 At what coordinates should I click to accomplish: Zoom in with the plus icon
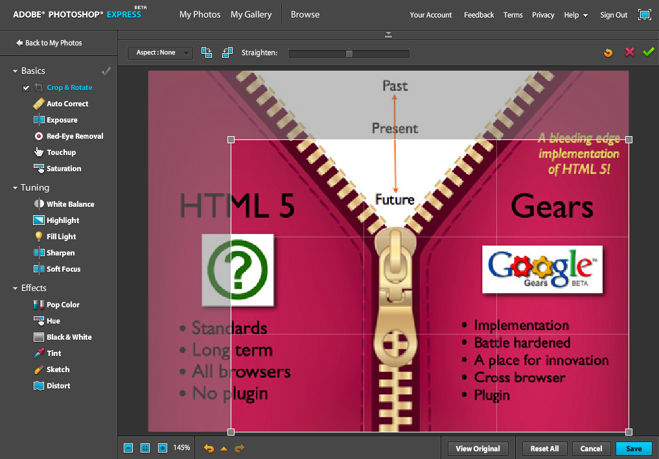pyautogui.click(x=163, y=448)
